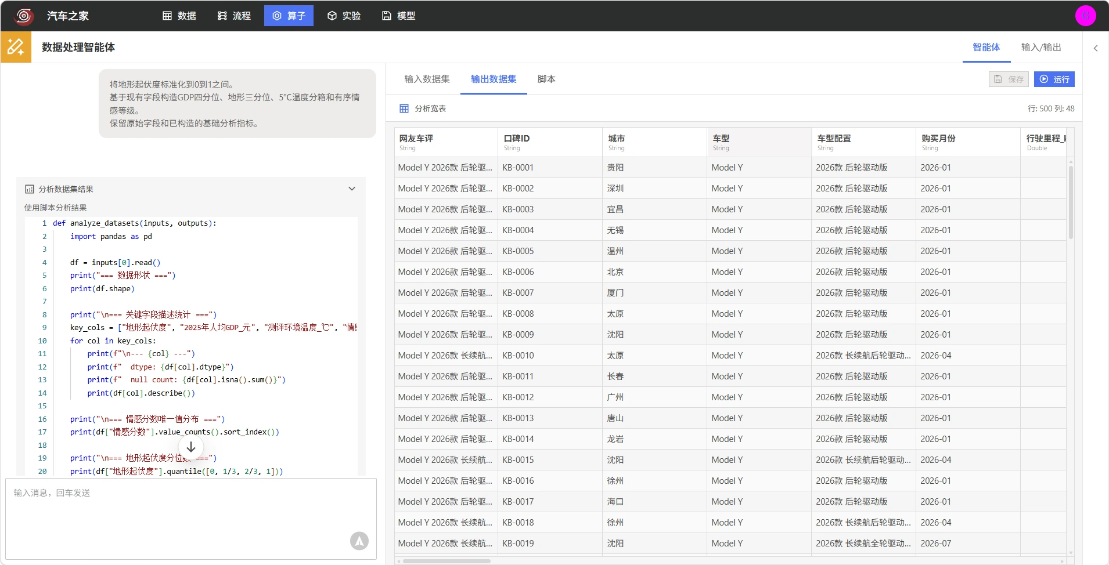Click the KB-0013 cell
The image size is (1109, 565).
550,418
